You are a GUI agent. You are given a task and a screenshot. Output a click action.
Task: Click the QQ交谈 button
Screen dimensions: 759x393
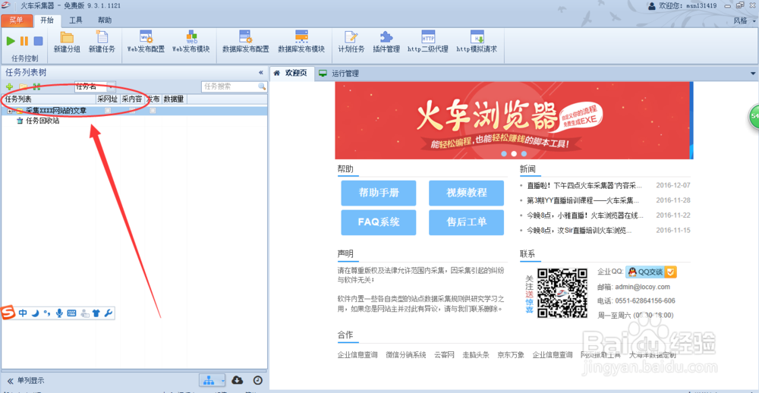(x=651, y=272)
